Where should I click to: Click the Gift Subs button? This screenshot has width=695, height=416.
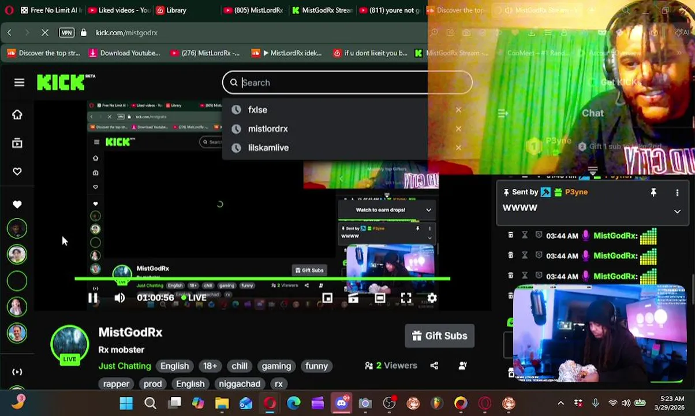[x=440, y=336]
